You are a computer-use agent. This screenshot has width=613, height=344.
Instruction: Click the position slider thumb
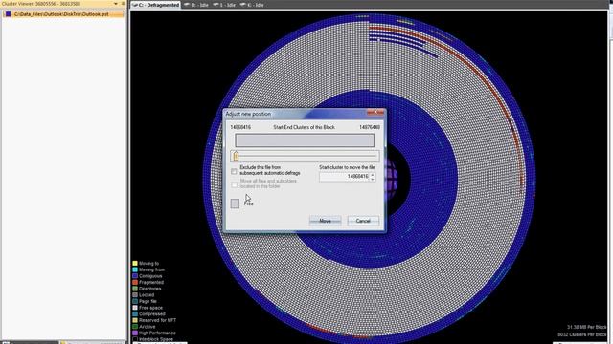(x=236, y=156)
